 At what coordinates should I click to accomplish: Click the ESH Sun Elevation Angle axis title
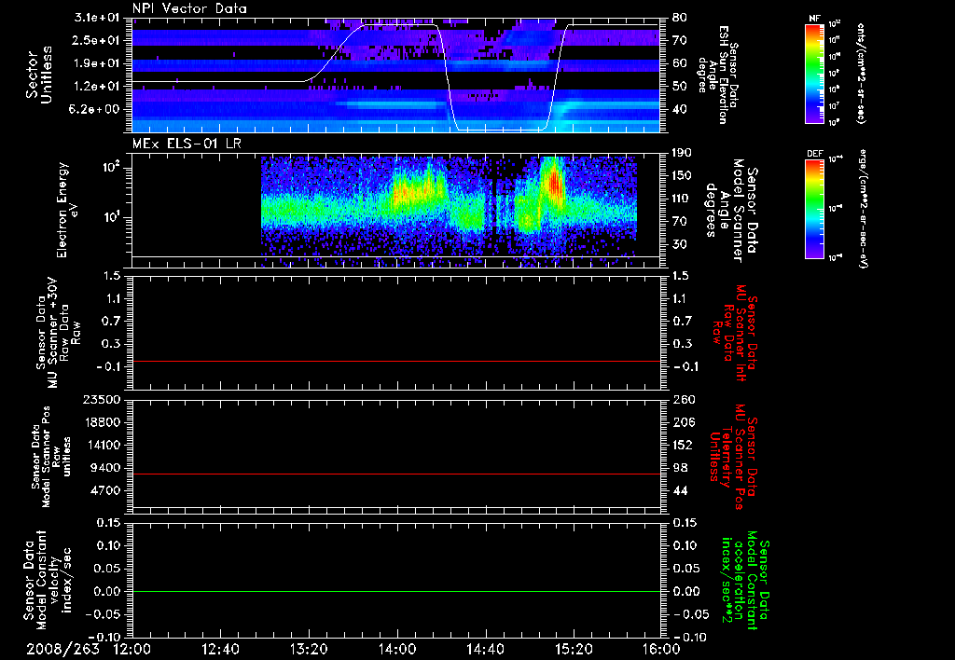tap(719, 75)
